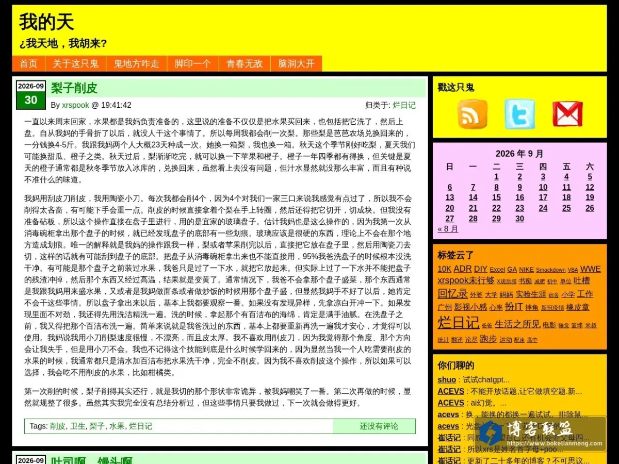The height and width of the screenshot is (464, 619).
Task: Open the date badge 2026-09 30
Action: click(x=30, y=95)
